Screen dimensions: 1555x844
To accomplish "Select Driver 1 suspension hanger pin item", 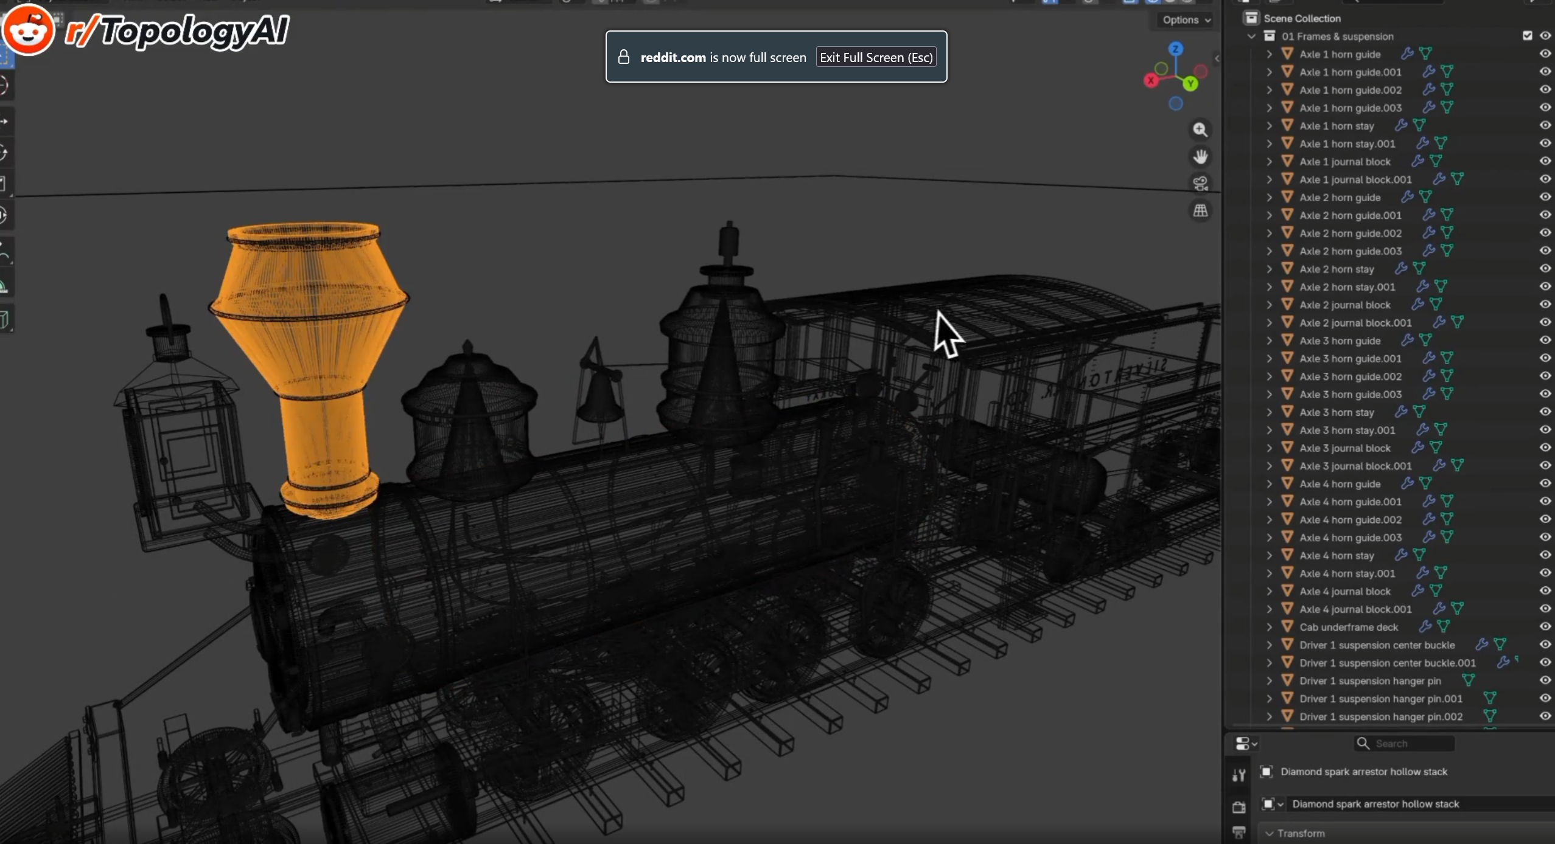I will pyautogui.click(x=1370, y=680).
